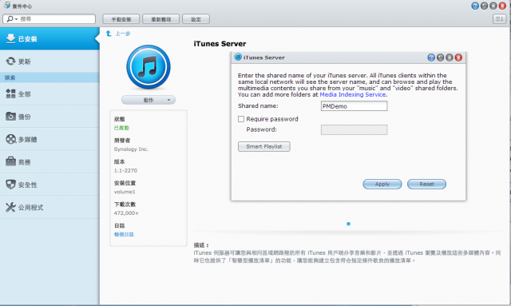Click the shield Security icon
511x306 pixels.
point(10,185)
